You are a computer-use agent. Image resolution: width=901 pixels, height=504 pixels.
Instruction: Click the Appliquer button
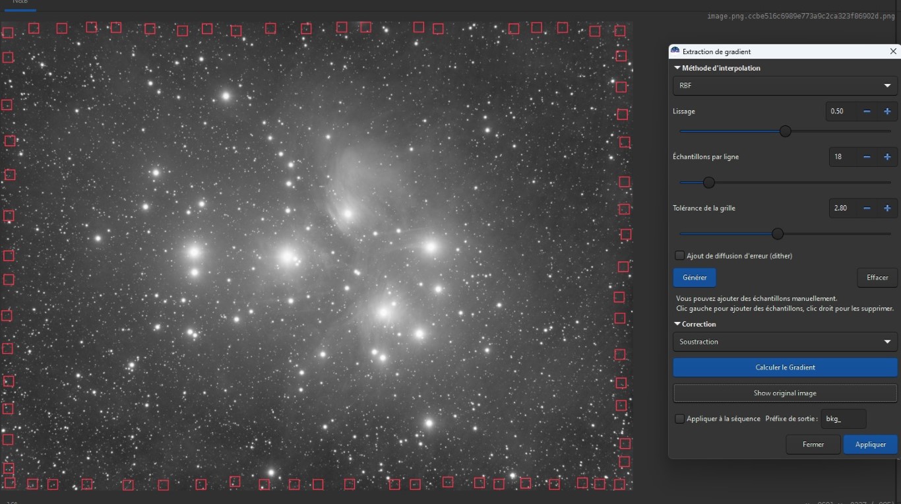pyautogui.click(x=871, y=445)
